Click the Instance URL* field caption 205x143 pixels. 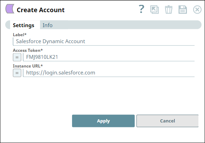[28, 66]
